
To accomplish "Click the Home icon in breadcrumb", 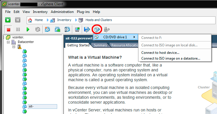I will (30, 20).
